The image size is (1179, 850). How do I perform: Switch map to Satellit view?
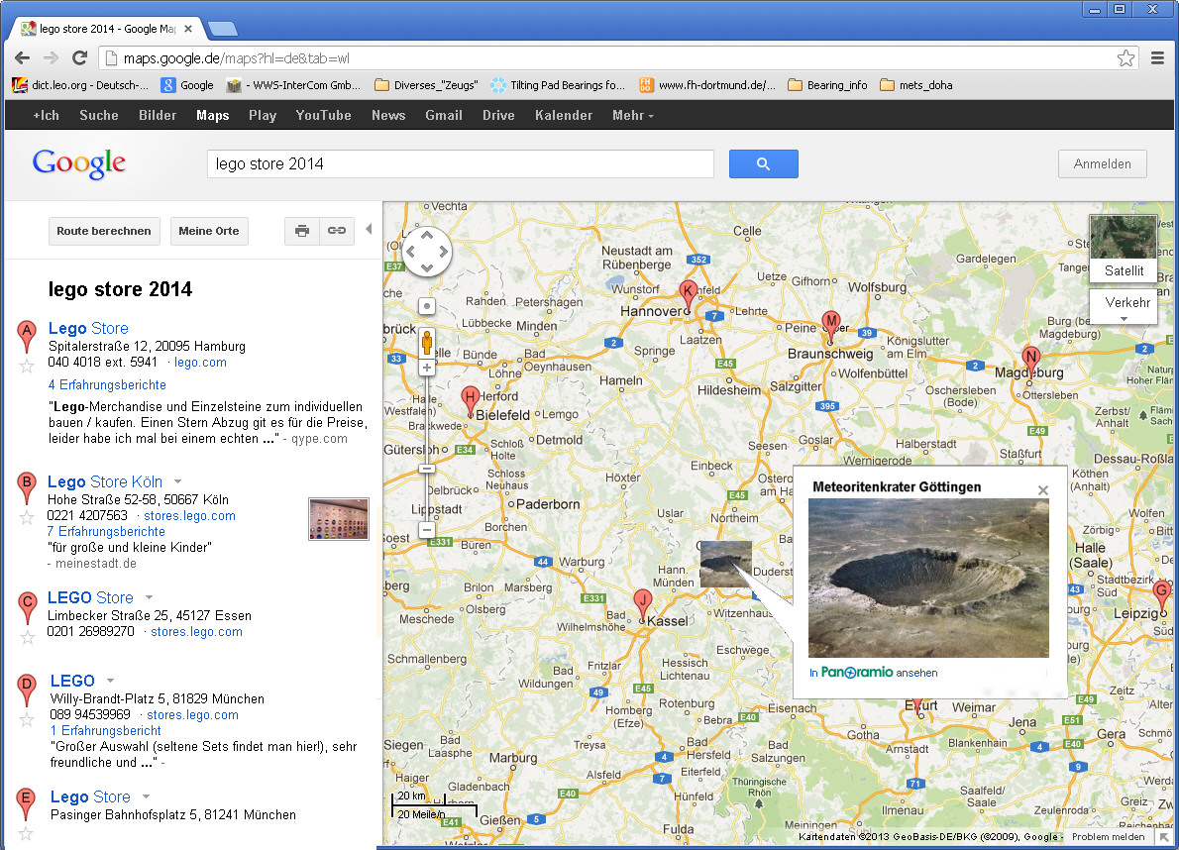(x=1124, y=249)
